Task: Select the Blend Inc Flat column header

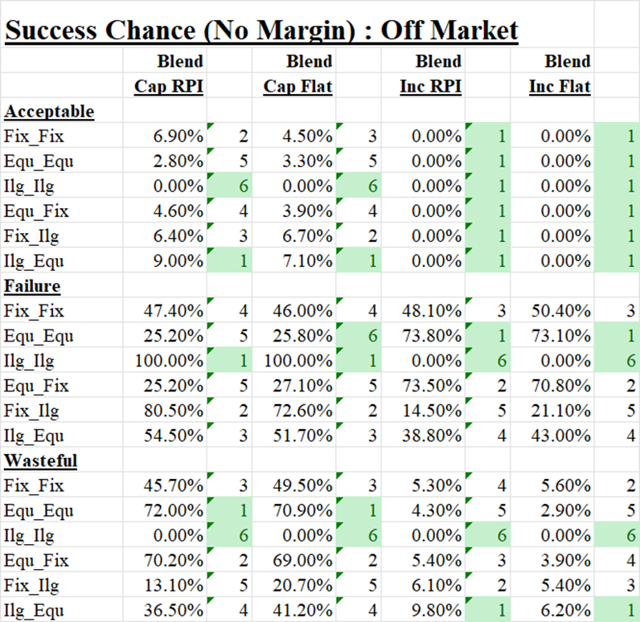Action: (560, 87)
